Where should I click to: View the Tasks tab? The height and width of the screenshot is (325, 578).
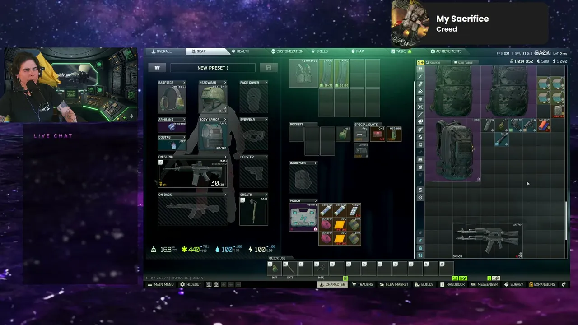401,51
